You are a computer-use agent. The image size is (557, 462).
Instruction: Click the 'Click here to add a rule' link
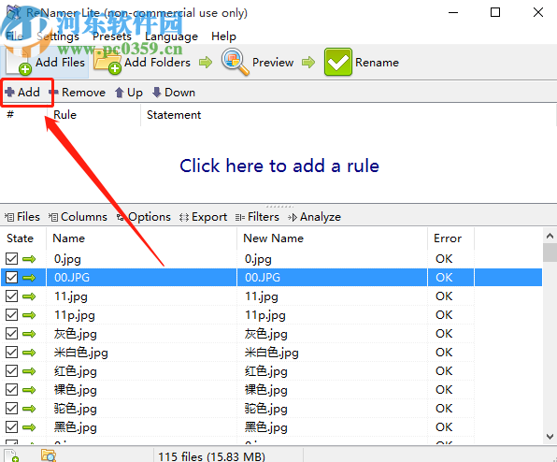coord(279,166)
